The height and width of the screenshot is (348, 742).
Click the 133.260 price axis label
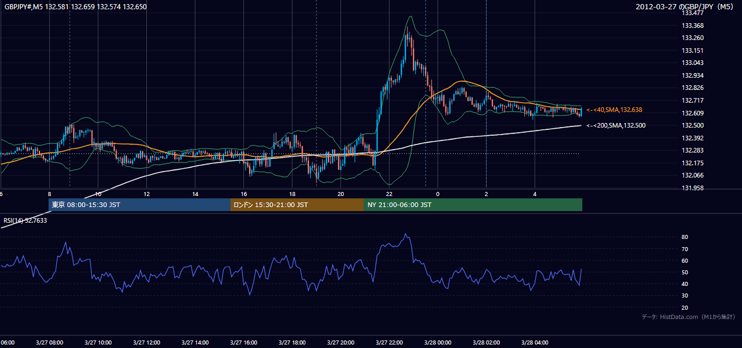pyautogui.click(x=692, y=38)
